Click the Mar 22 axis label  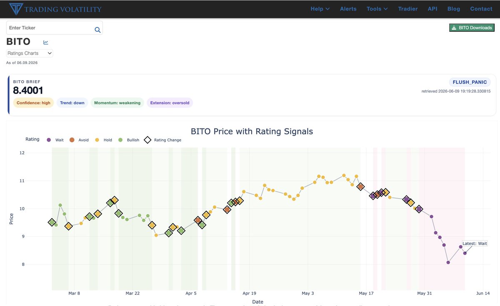[x=132, y=294]
